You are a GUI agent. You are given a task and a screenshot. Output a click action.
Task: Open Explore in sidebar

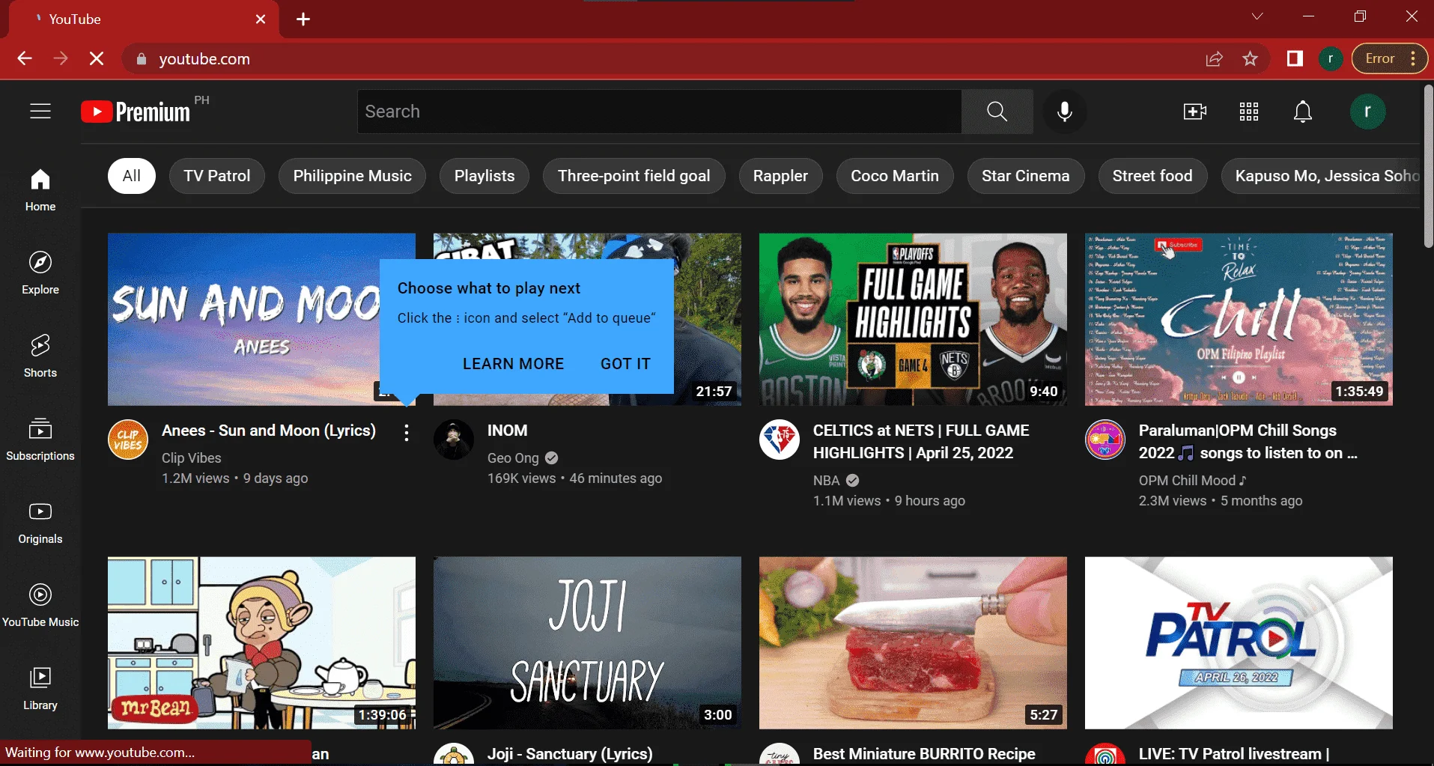point(40,273)
